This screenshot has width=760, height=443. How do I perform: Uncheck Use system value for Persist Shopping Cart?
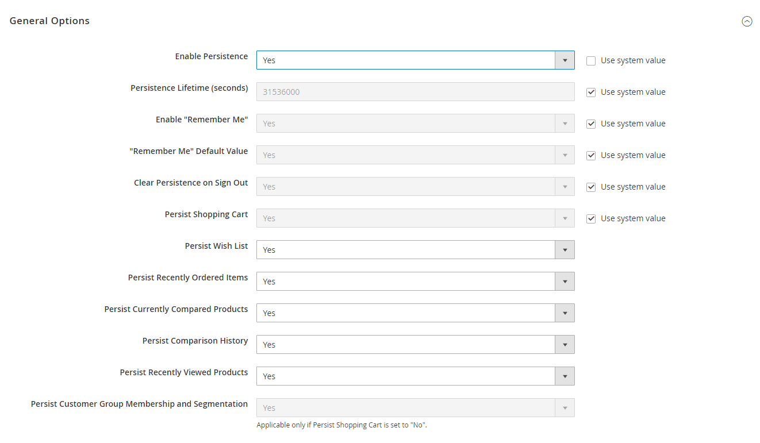pyautogui.click(x=591, y=218)
